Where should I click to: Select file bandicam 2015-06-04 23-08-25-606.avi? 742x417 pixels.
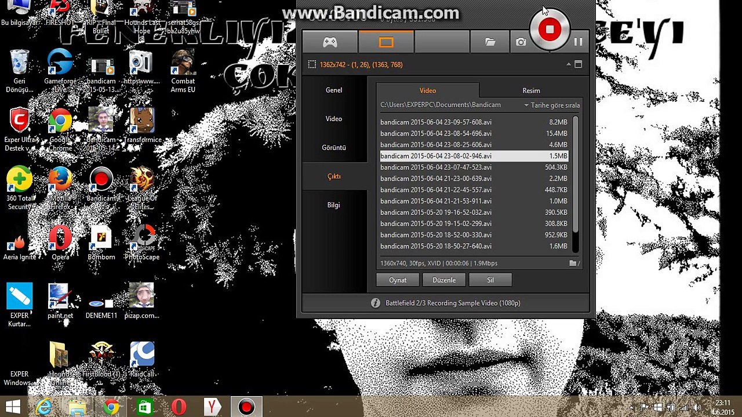point(474,145)
